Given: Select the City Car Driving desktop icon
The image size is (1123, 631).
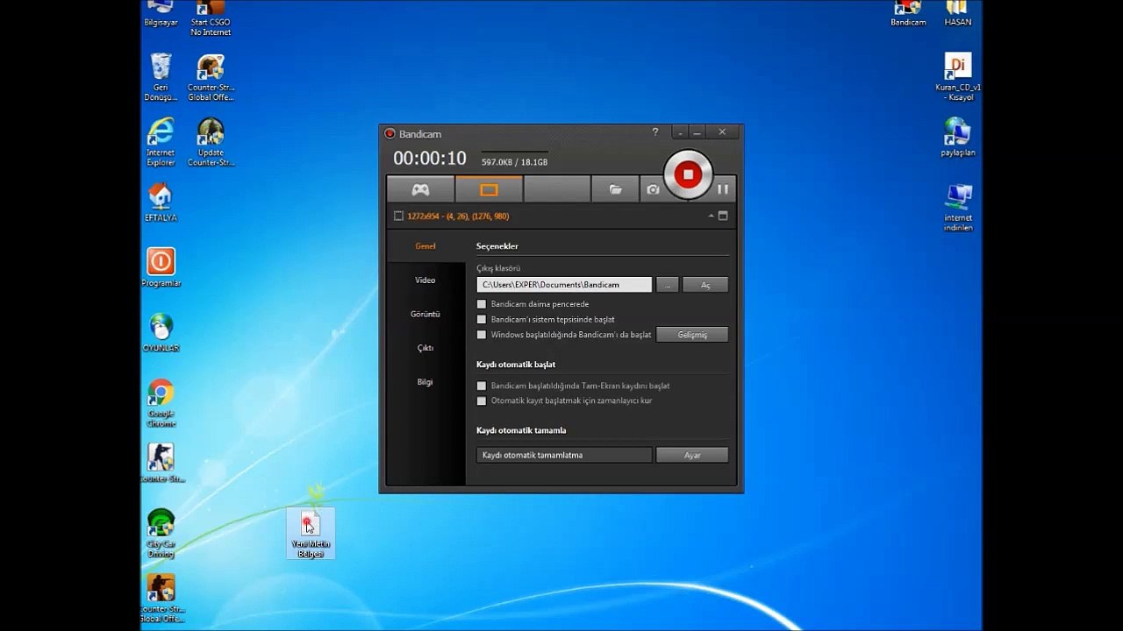Looking at the screenshot, I should pyautogui.click(x=161, y=534).
